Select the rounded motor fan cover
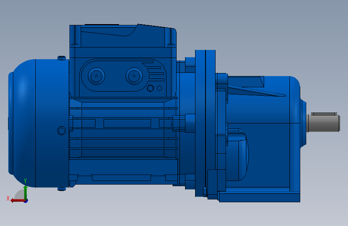This screenshot has width=348, height=226. [39, 123]
